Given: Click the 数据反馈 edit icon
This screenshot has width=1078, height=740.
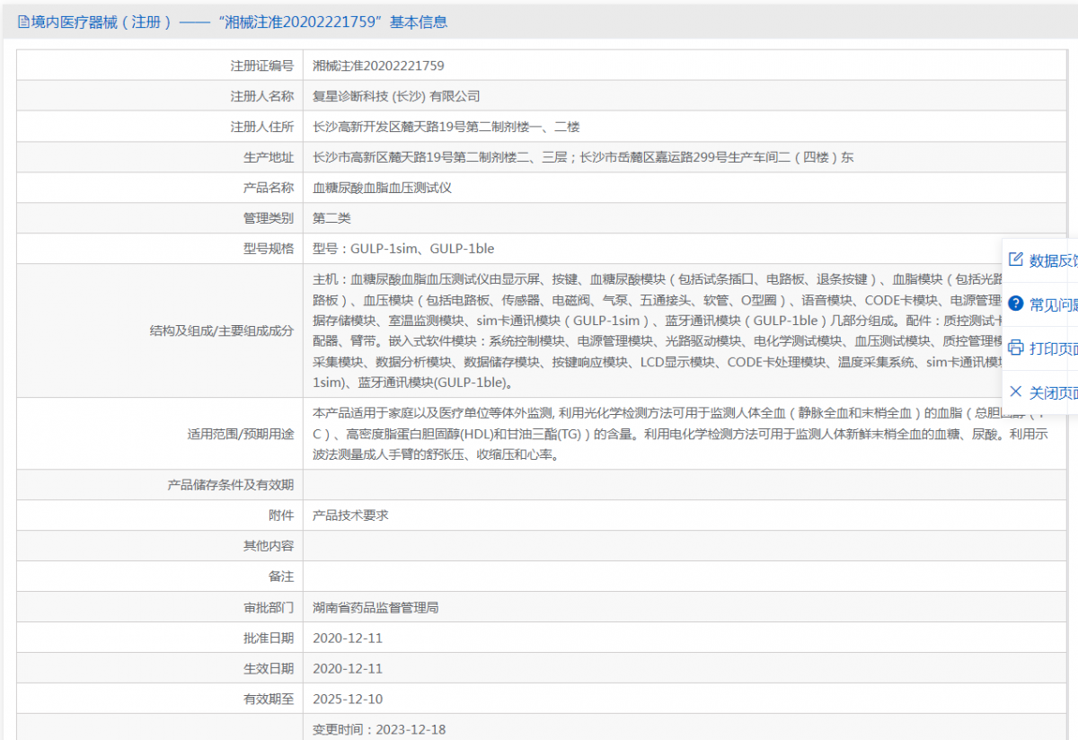Looking at the screenshot, I should 1016,260.
